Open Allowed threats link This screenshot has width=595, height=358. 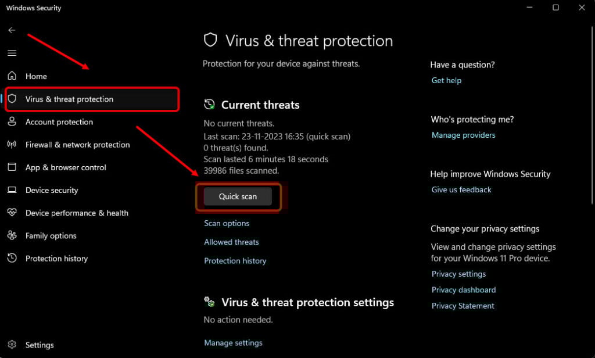pos(231,242)
